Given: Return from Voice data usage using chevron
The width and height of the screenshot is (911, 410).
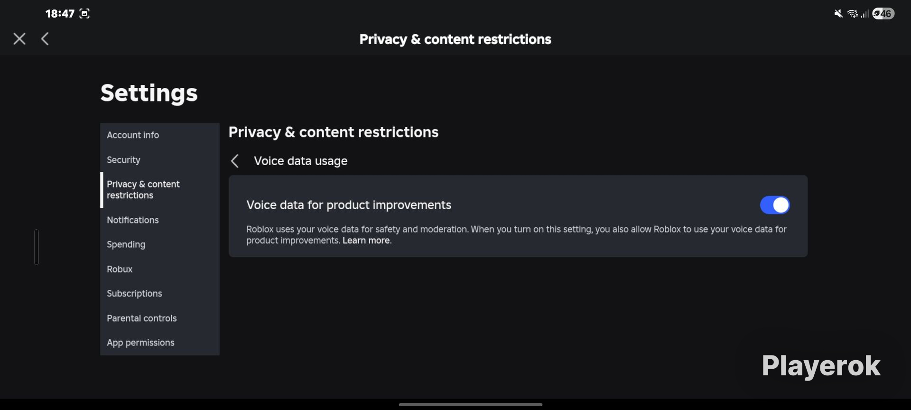Looking at the screenshot, I should pos(234,161).
